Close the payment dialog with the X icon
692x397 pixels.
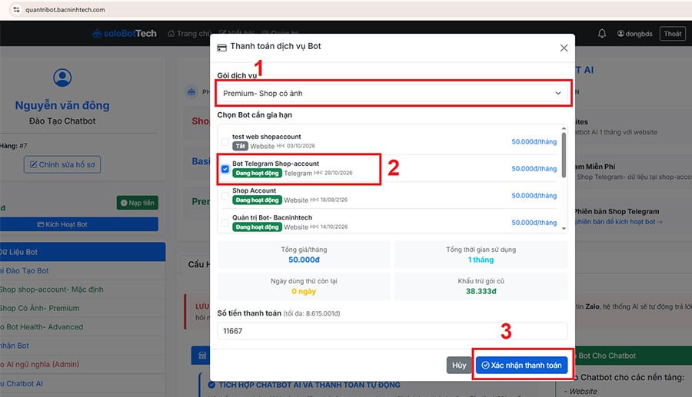pos(564,48)
